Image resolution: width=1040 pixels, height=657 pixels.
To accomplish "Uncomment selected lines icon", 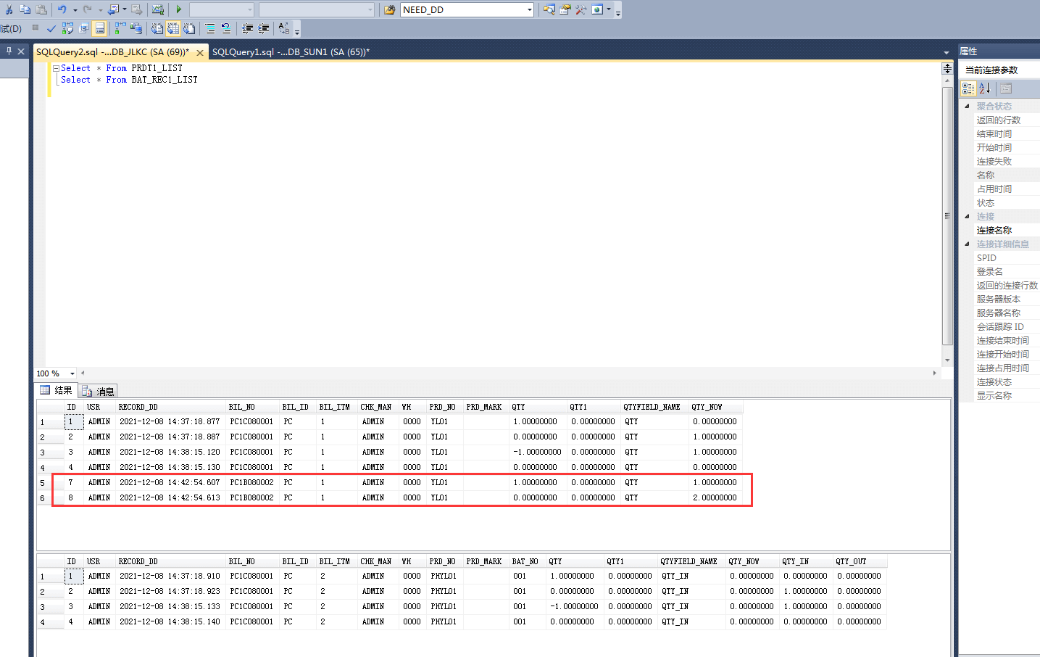I will pyautogui.click(x=226, y=28).
